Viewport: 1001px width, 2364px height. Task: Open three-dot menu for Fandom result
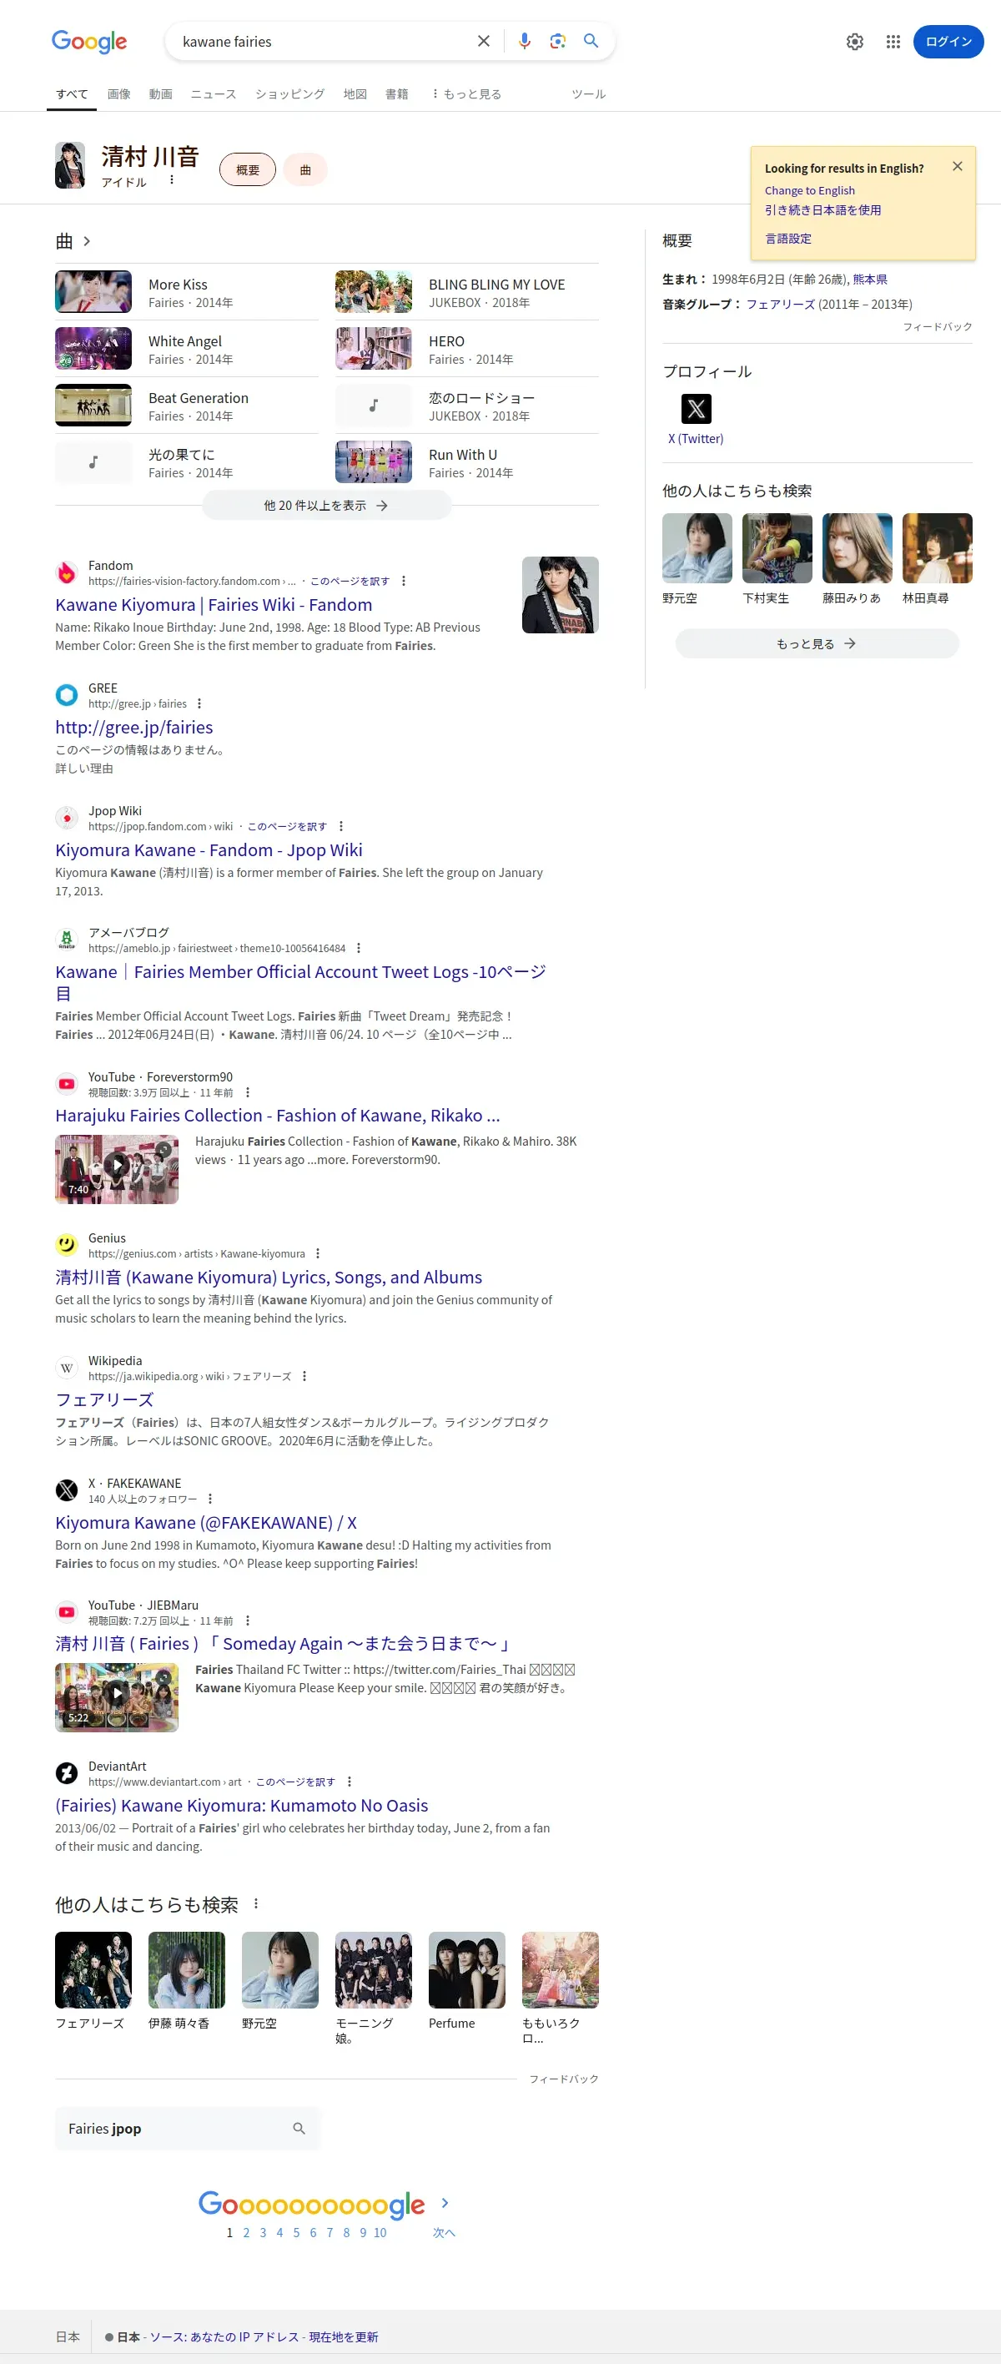coord(404,581)
